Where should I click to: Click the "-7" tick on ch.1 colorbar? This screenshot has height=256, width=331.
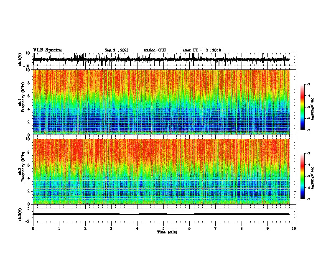coord(308,130)
